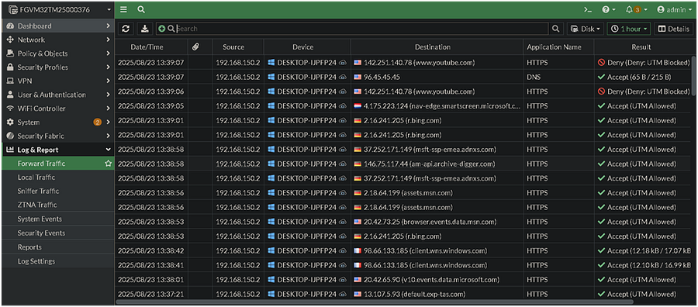
Task: Expand the VPN menu
Action: (57, 81)
